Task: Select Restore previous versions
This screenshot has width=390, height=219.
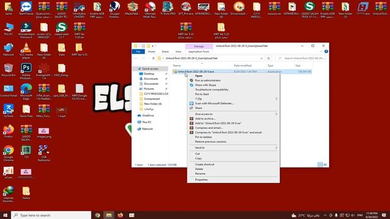Action: (233, 142)
